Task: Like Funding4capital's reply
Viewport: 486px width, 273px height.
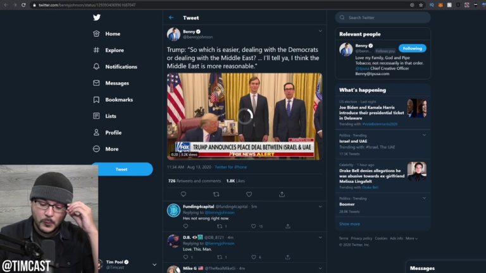Action: coord(254,226)
